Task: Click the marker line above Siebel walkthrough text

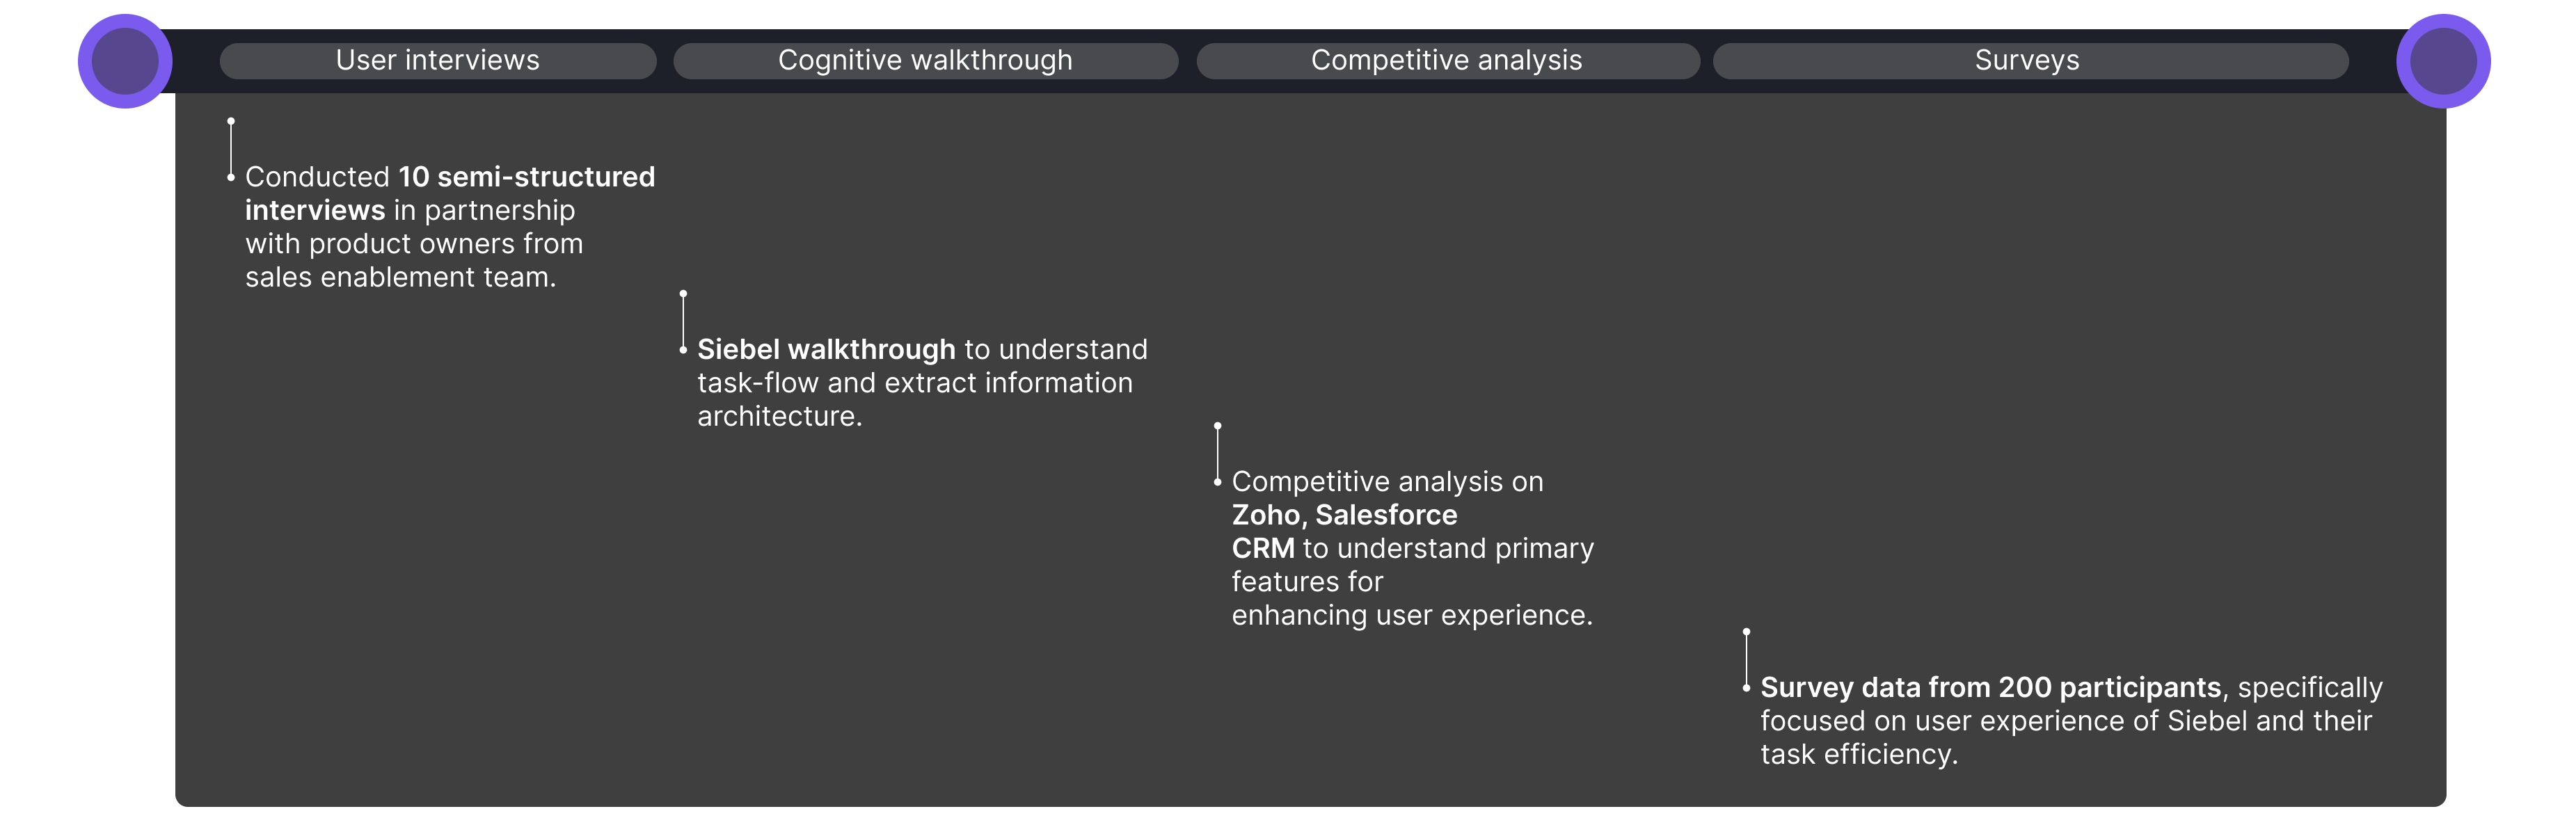Action: (683, 321)
